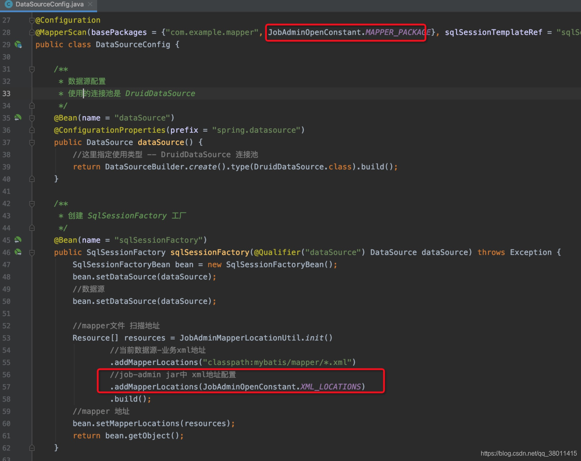This screenshot has height=461, width=581.
Task: Toggle fold marker at @MapperScan line 28
Action: pos(32,32)
